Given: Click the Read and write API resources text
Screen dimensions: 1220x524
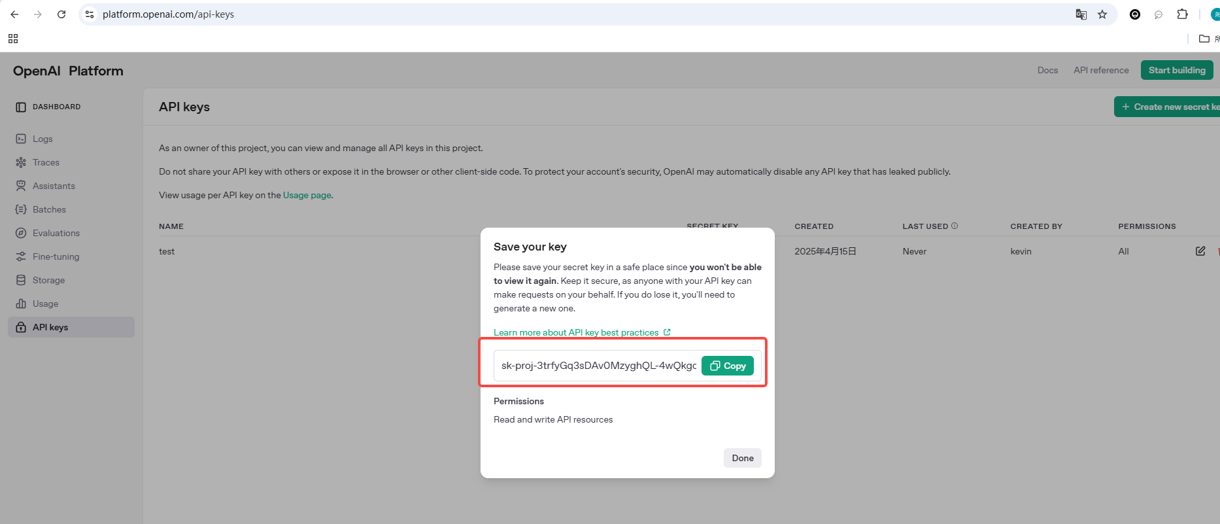Looking at the screenshot, I should tap(553, 419).
